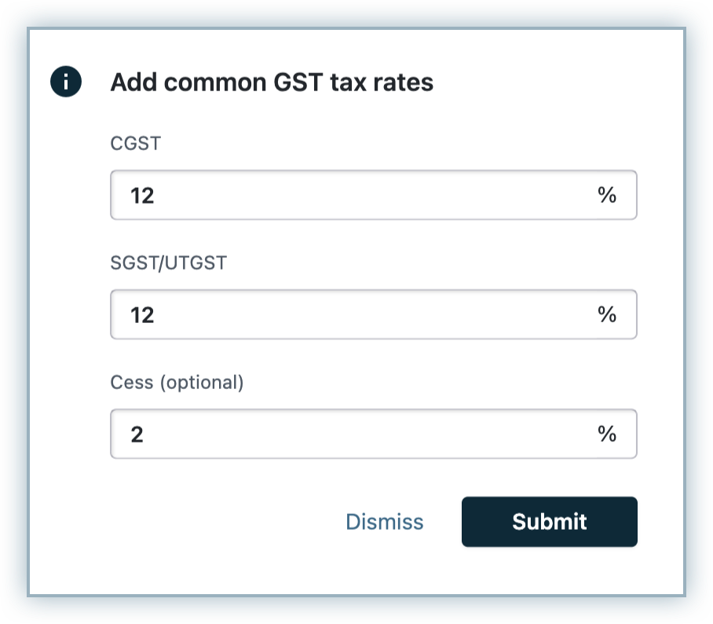The image size is (713, 624).
Task: Click the percent symbol in the CGST field
Action: tap(607, 195)
